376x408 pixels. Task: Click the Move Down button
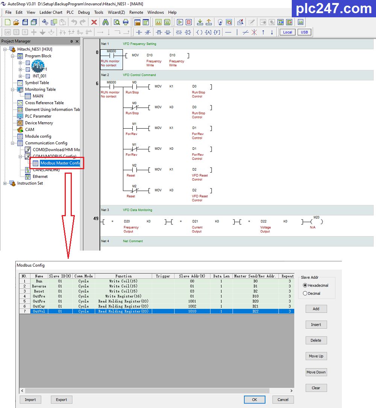pyautogui.click(x=316, y=372)
